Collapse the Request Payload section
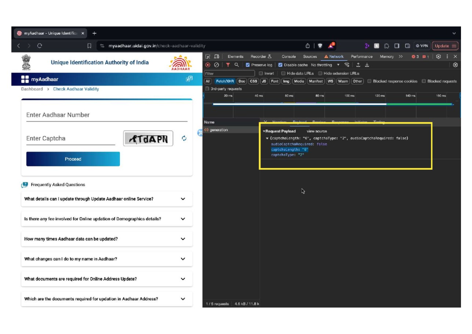The width and height of the screenshot is (472, 334). 264,131
